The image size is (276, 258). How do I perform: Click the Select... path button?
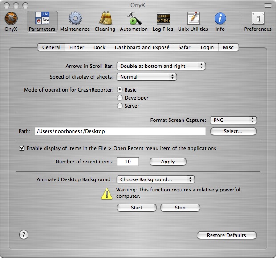[233, 131]
